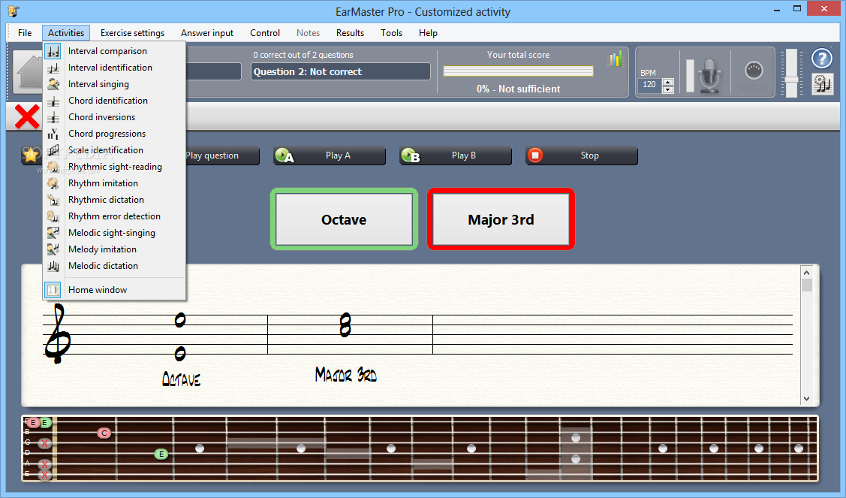
Task: Increase BPM with up arrow
Action: (668, 82)
